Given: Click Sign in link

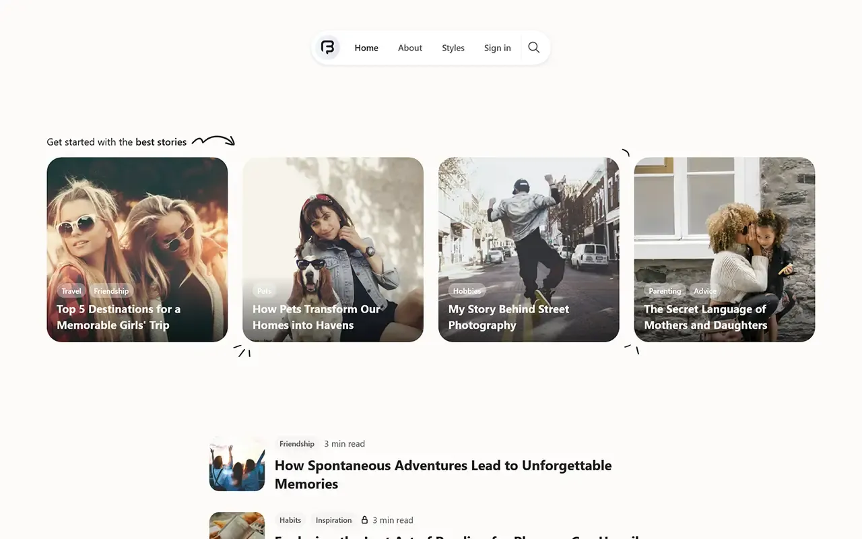Looking at the screenshot, I should (497, 48).
